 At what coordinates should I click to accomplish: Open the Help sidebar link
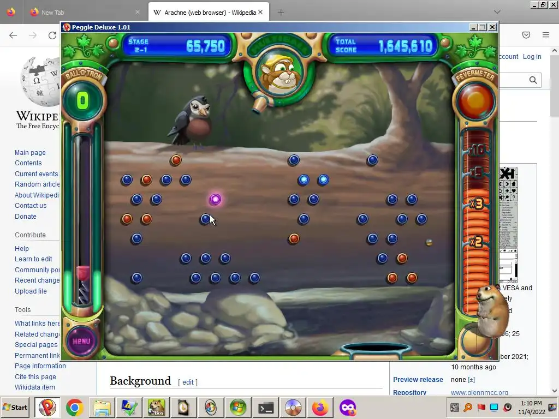(22, 249)
